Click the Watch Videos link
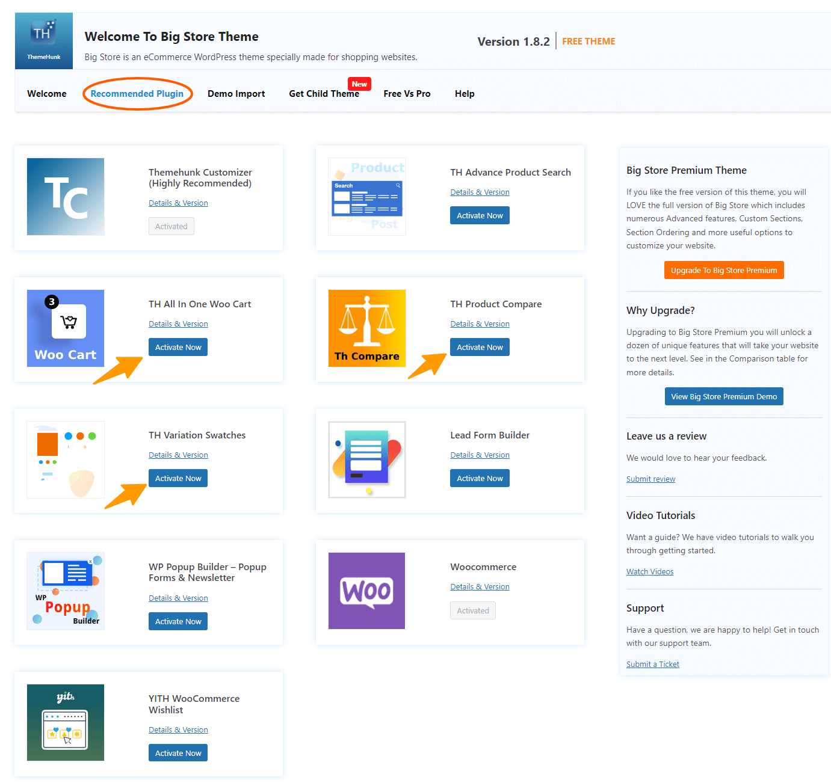 [650, 572]
